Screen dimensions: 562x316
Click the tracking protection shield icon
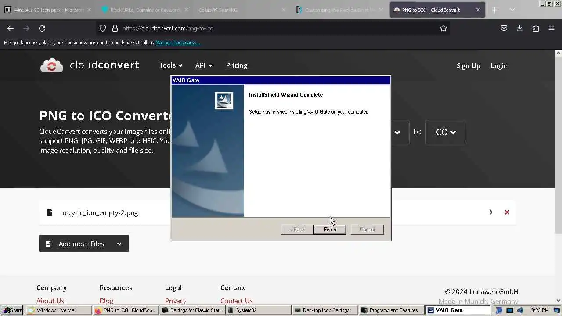click(x=103, y=28)
